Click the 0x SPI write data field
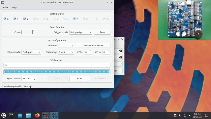The width and height of the screenshot is (211, 119). tap(57, 65)
